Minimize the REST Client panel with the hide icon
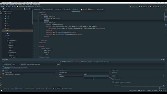 tap(164, 60)
